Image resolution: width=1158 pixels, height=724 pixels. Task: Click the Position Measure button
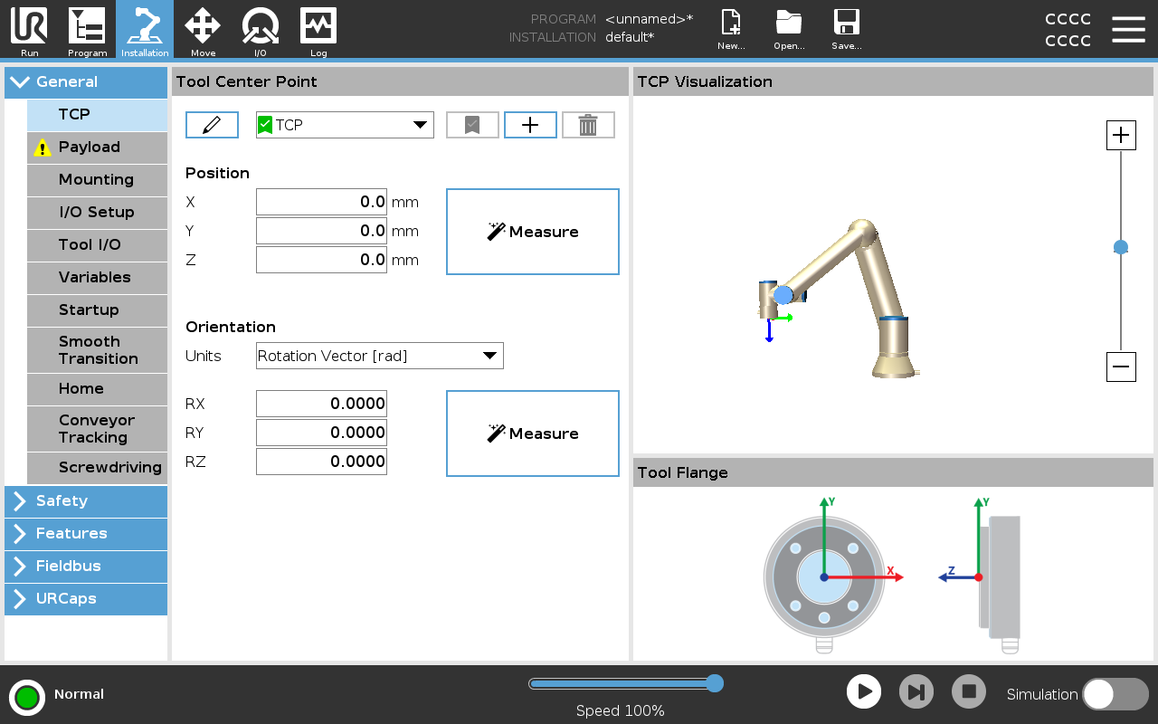533,232
